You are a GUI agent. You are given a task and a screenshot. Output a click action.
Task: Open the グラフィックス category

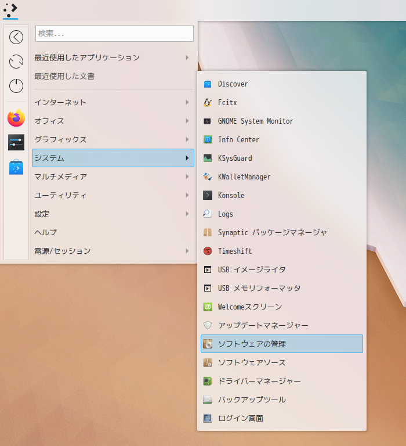pyautogui.click(x=113, y=139)
